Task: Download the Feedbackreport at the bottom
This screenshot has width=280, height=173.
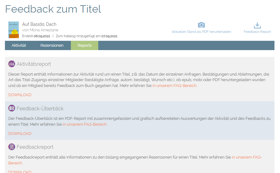Action: [x=20, y=172]
